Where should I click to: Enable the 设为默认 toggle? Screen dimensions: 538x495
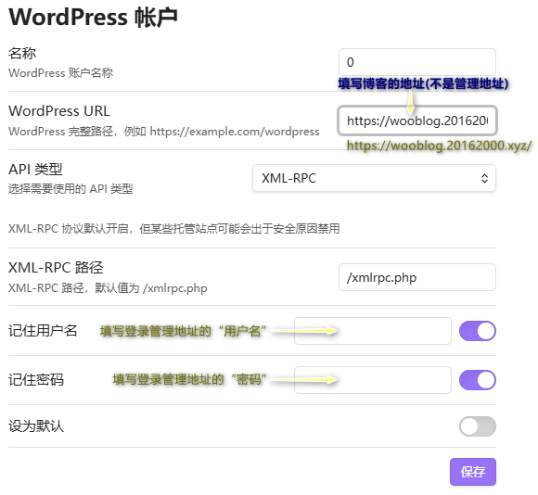coord(478,426)
